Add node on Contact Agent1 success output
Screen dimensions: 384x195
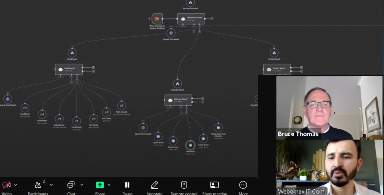301,67
